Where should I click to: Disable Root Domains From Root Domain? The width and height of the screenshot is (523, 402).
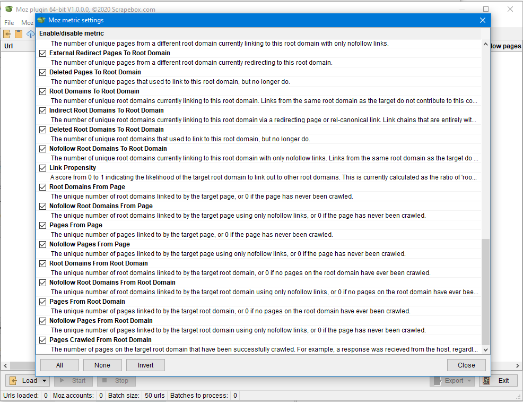[x=42, y=263]
